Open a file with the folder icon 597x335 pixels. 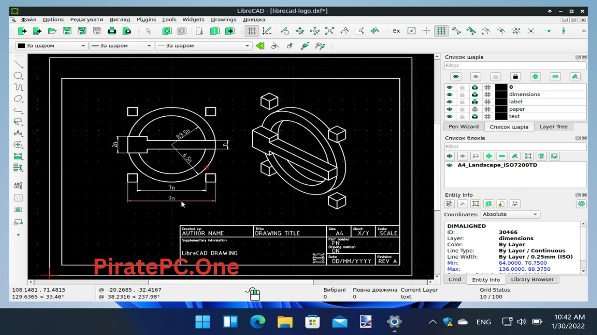point(52,31)
